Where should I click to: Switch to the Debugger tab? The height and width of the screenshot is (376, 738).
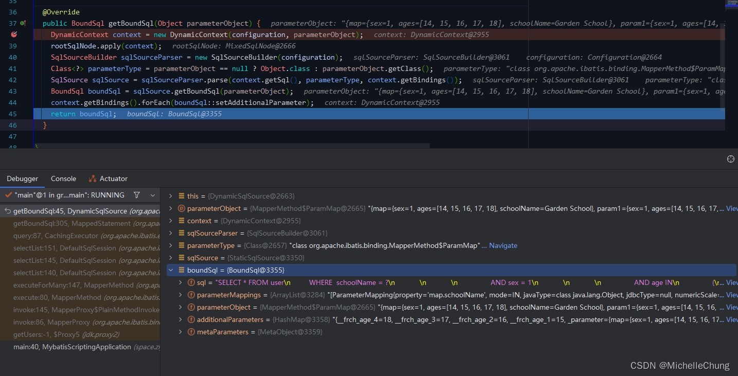click(22, 178)
